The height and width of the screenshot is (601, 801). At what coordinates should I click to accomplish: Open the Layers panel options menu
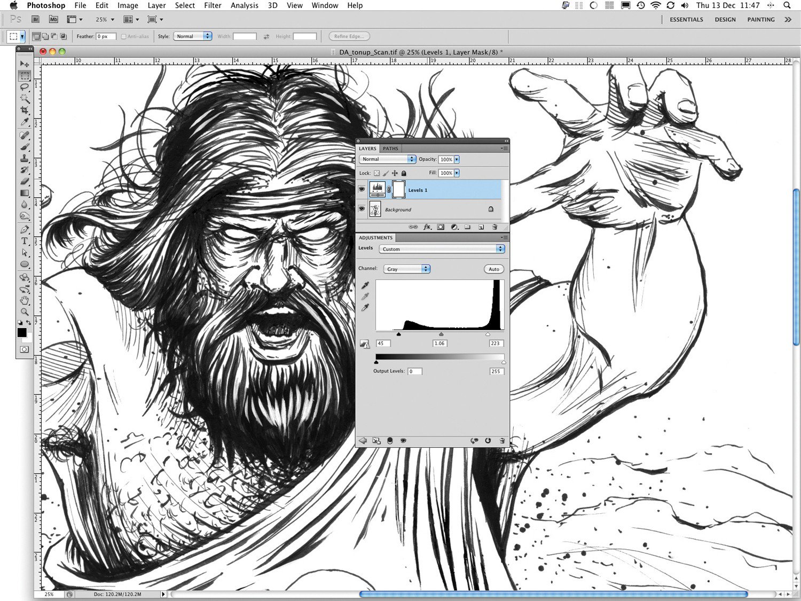click(x=504, y=149)
